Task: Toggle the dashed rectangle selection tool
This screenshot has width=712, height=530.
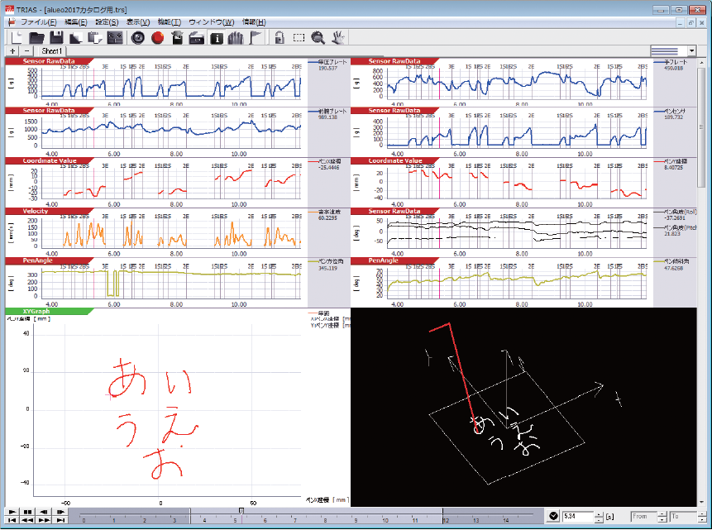Action: (x=299, y=37)
